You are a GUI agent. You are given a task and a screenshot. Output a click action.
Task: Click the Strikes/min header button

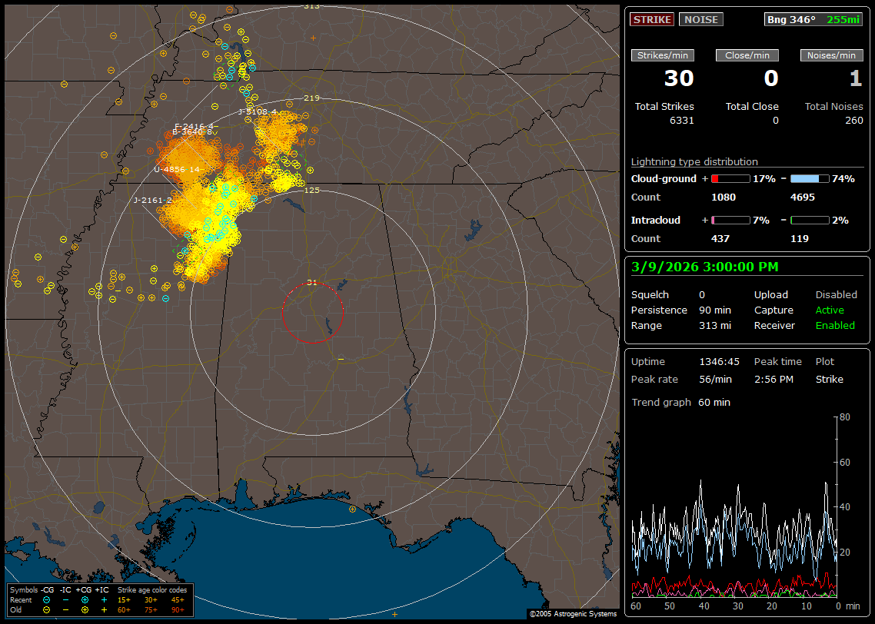(x=663, y=55)
